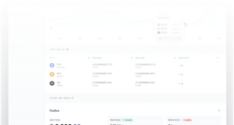The image size is (234, 125).
Task: Open the Fuelco group chevron arrow
Action: [219, 111]
